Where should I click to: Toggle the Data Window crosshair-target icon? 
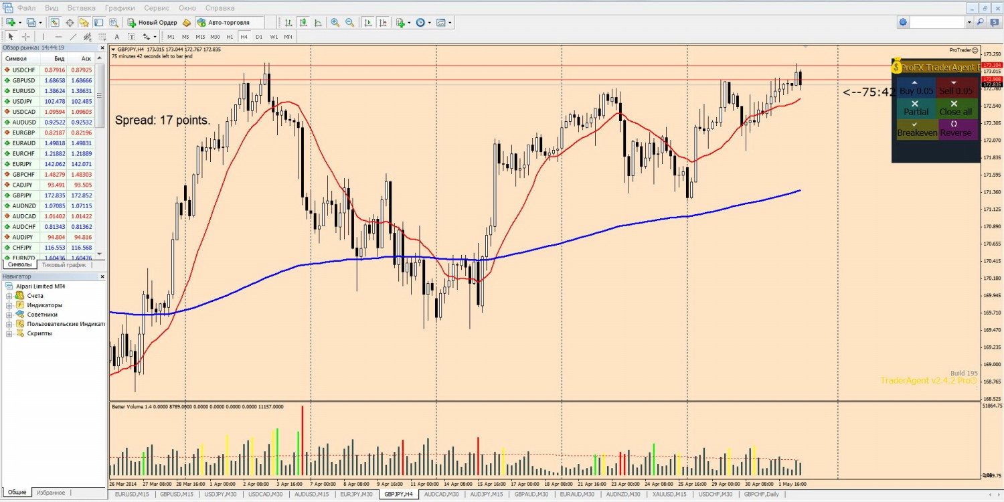click(70, 22)
